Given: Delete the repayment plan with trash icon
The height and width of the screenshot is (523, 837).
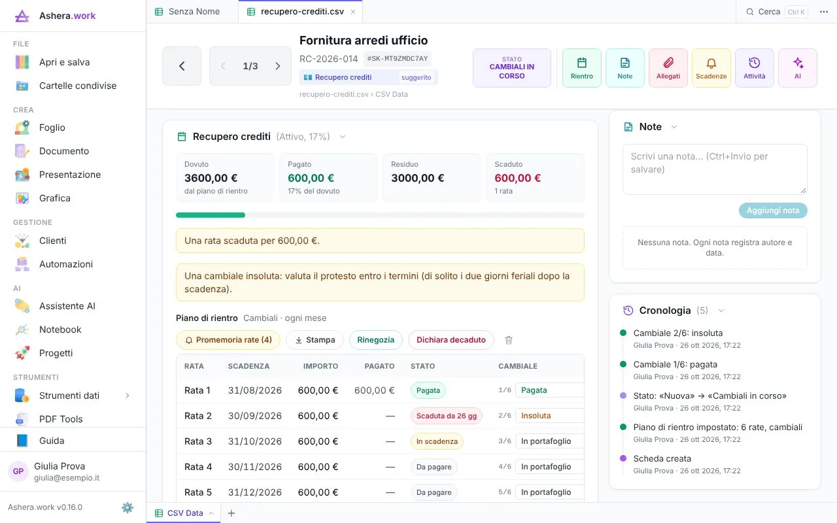Looking at the screenshot, I should point(509,340).
